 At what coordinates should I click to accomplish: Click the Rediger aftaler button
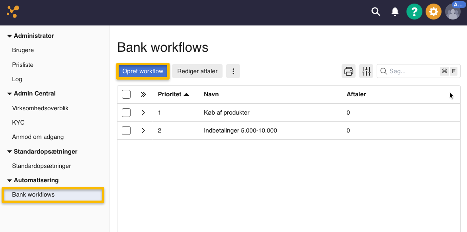[x=197, y=71]
